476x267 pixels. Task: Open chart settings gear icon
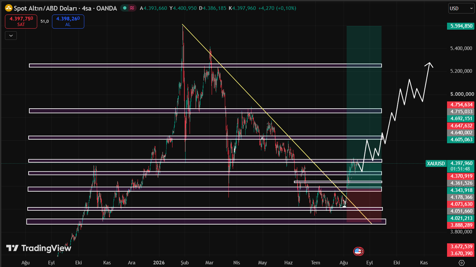tap(461, 263)
